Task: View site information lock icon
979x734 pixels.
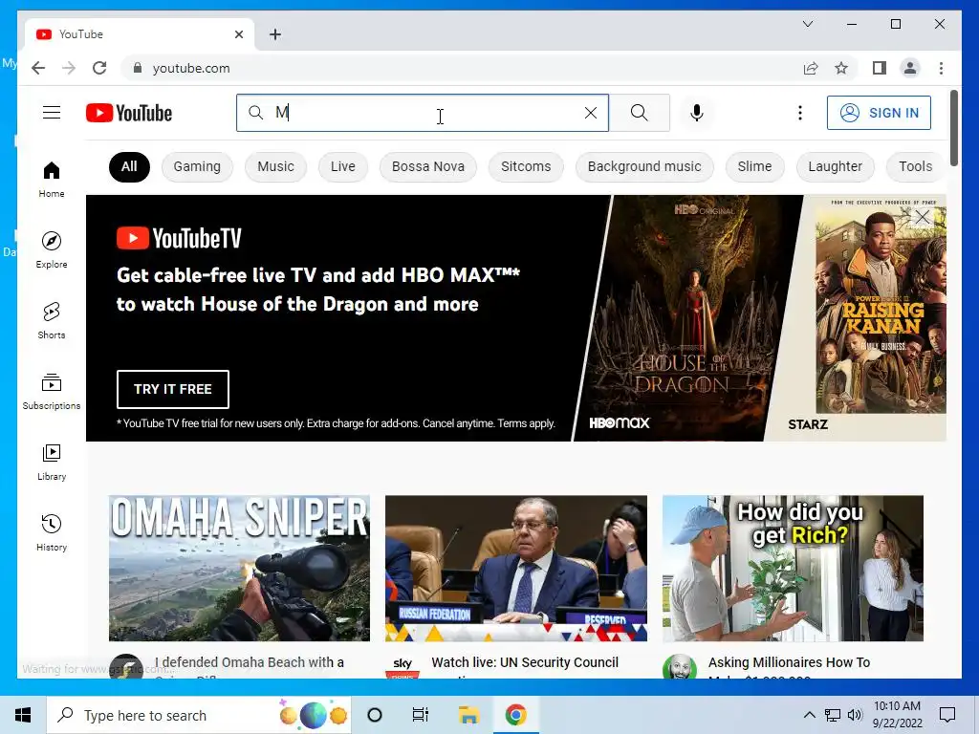Action: click(x=138, y=68)
